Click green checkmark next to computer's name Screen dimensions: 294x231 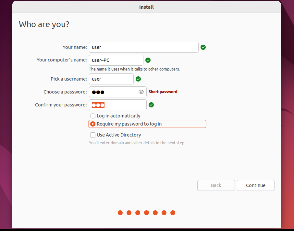[x=148, y=60]
